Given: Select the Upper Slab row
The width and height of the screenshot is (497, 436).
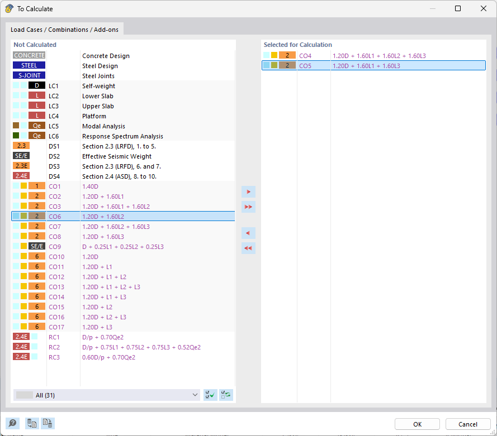Looking at the screenshot, I should (x=124, y=106).
